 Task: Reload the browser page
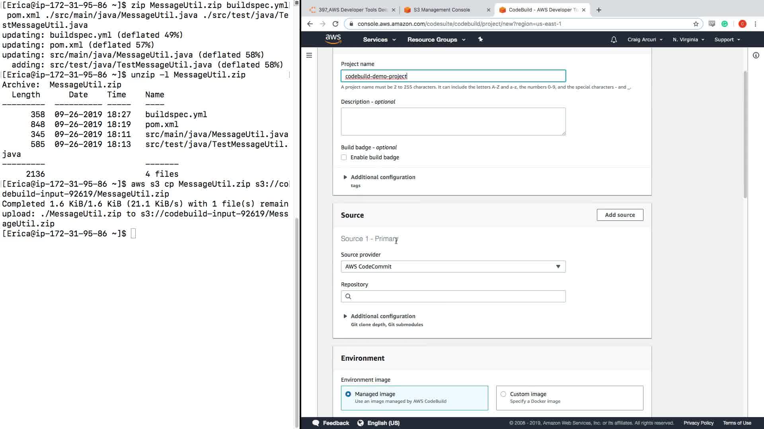[x=335, y=24]
